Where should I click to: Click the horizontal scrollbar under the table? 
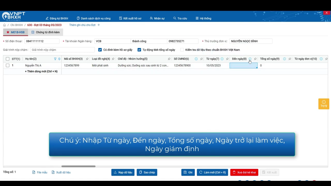78,166
